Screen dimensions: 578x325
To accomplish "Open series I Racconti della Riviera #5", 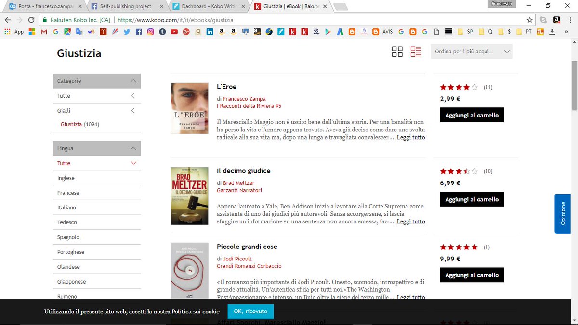I will point(249,106).
